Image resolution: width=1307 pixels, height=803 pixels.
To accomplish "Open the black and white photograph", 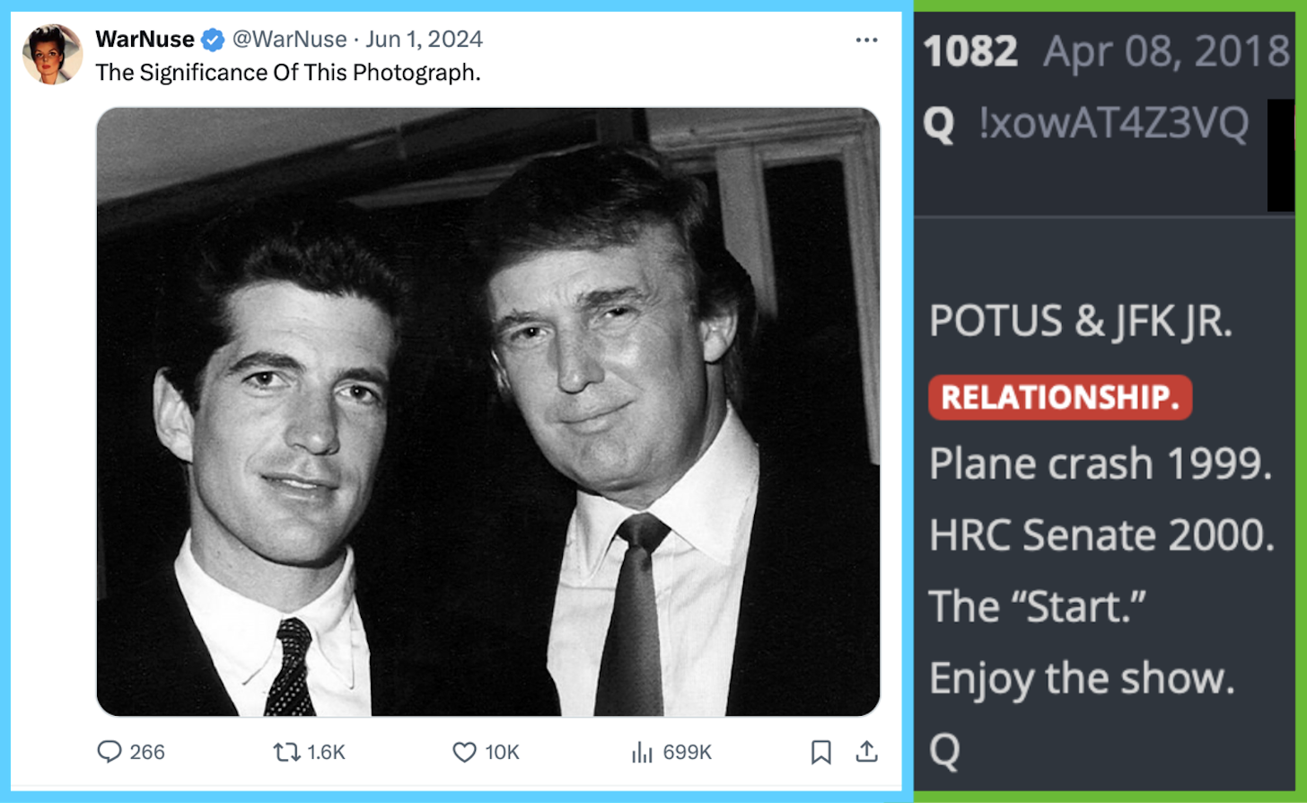I will 487,411.
